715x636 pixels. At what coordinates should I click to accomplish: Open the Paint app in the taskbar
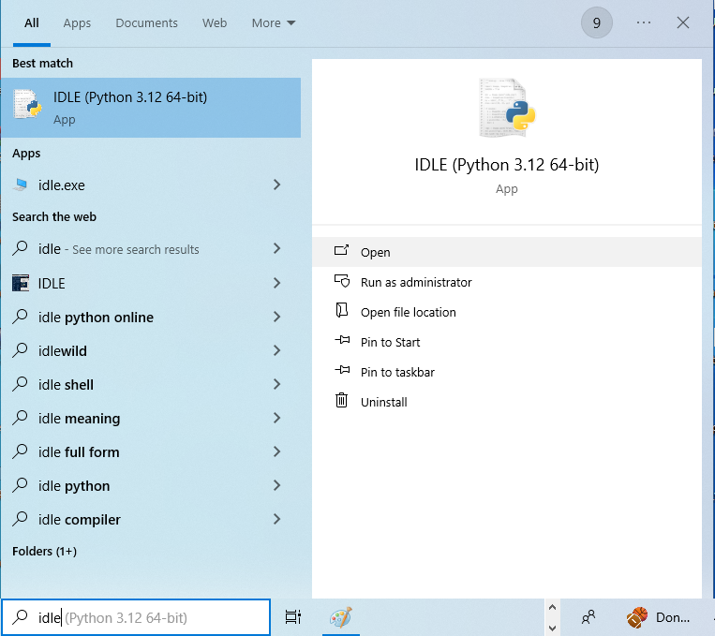(x=340, y=617)
